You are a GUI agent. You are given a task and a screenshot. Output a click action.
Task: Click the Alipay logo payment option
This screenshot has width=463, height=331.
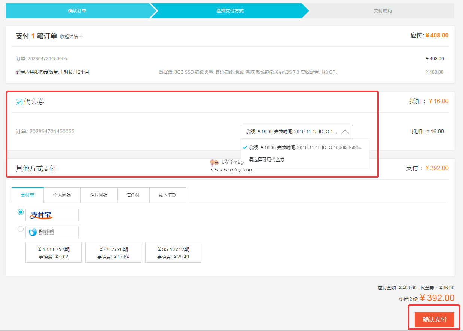coord(52,215)
